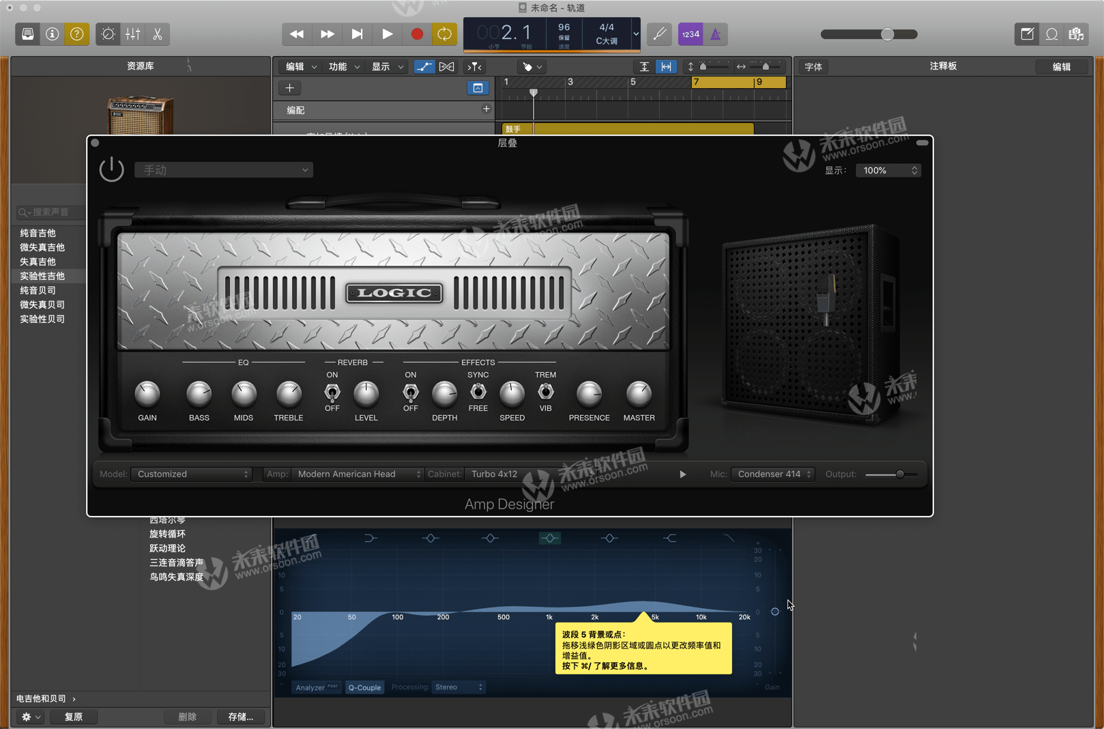Flip the TREM/VIB switch

545,391
